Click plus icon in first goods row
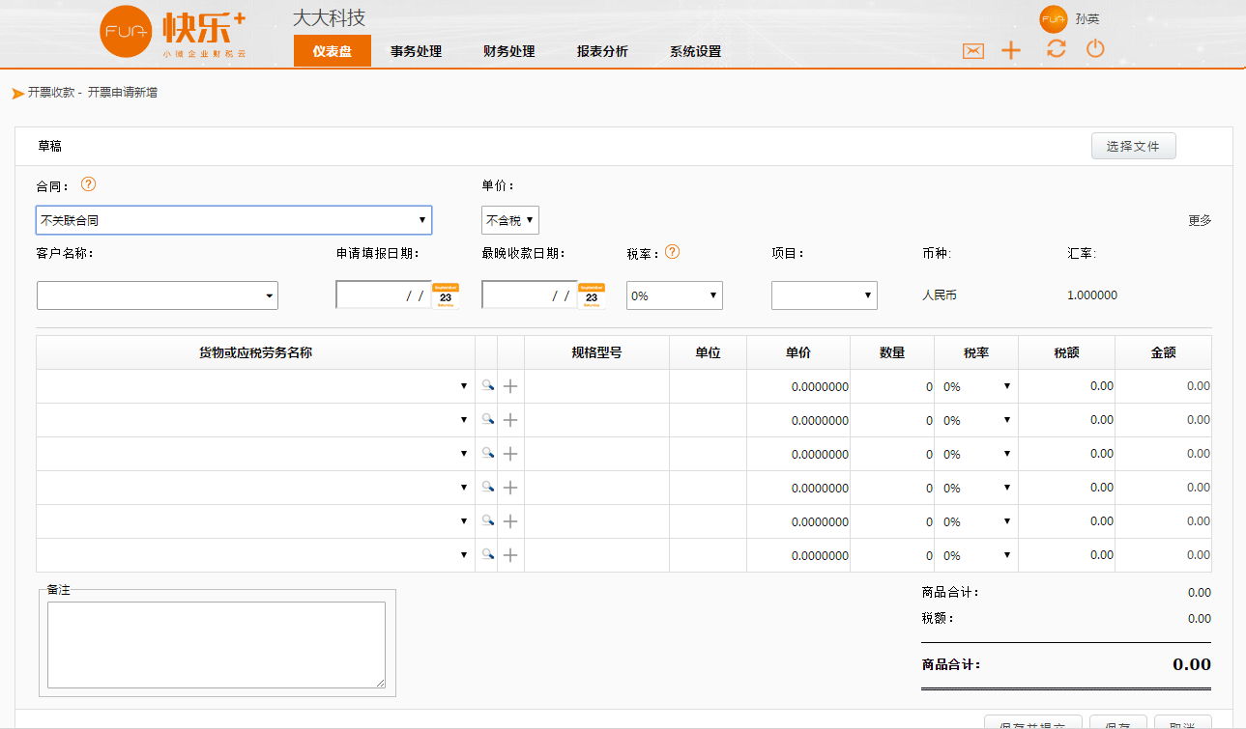The height and width of the screenshot is (729, 1246). point(511,386)
